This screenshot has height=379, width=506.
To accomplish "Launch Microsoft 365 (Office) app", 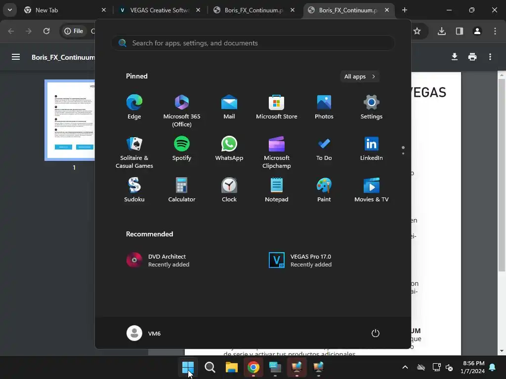I will pos(182,111).
